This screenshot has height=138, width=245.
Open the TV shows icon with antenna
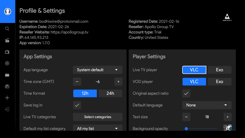click(x=7, y=52)
